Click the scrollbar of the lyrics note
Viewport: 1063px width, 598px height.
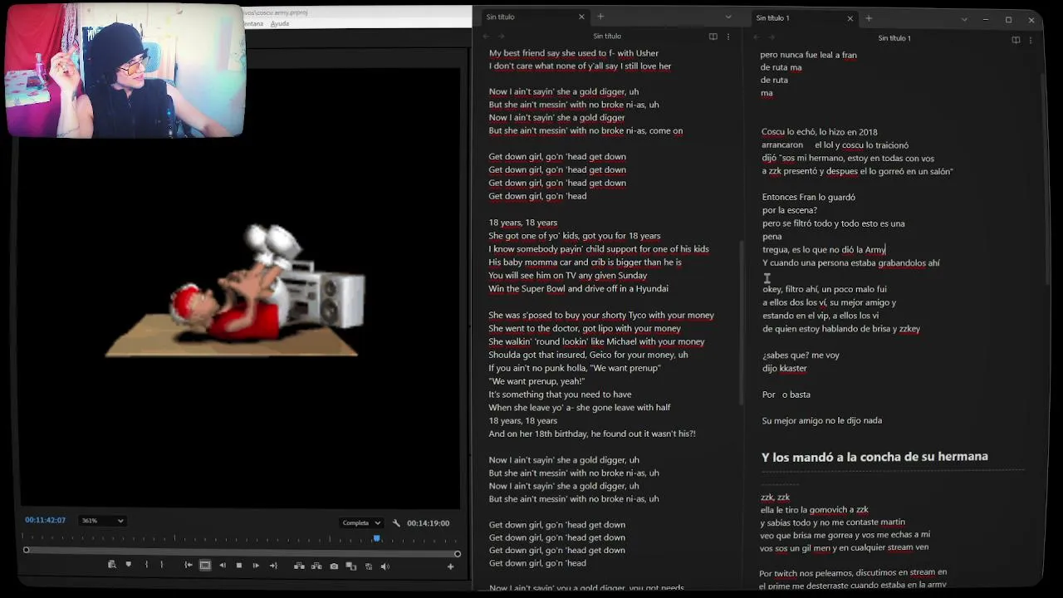740,324
